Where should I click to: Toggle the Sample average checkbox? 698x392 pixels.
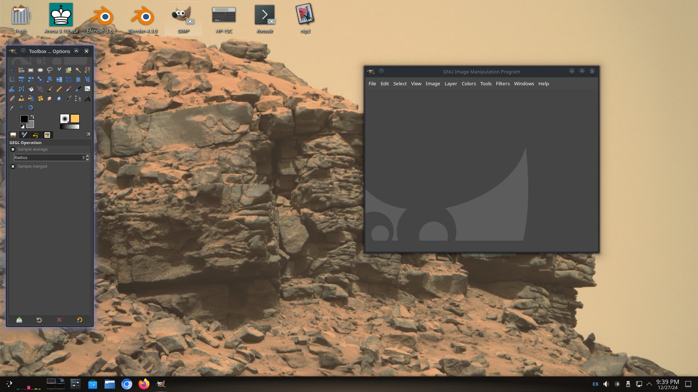point(13,149)
